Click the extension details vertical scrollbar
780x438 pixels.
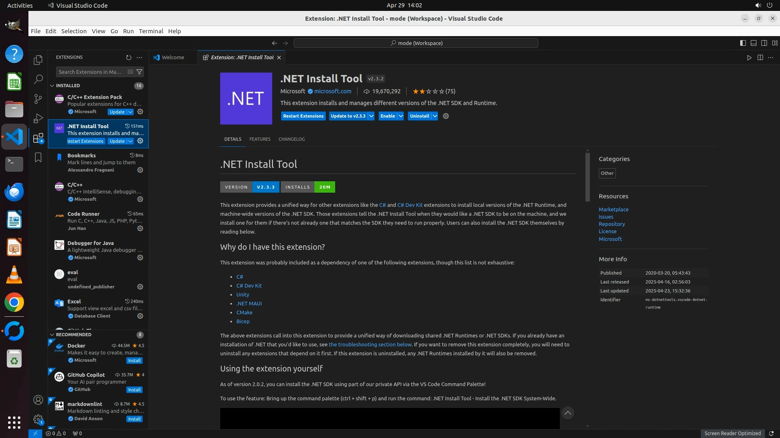587,176
